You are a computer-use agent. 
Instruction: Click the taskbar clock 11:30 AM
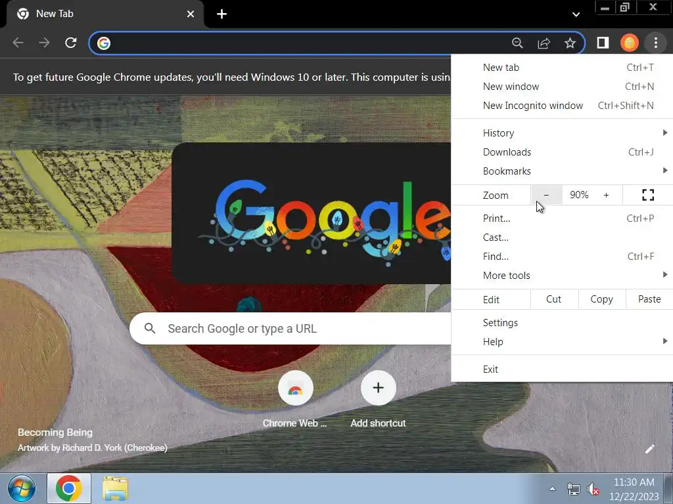click(634, 482)
